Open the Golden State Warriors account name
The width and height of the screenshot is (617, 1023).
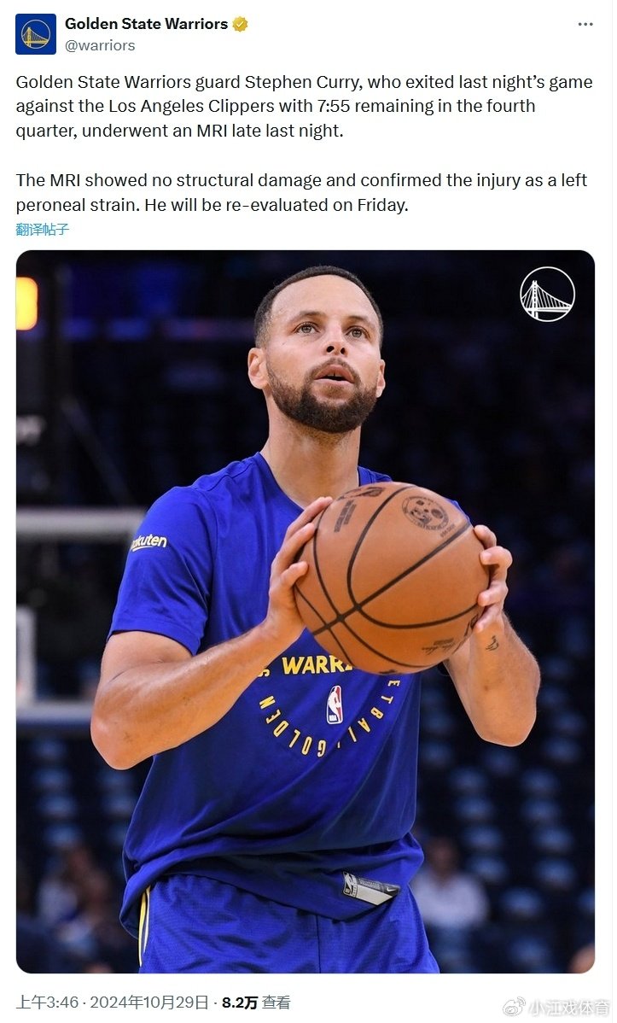(146, 24)
